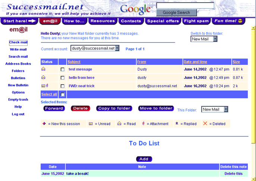Click Empty trash in sidebar
256x181 pixels.
click(18, 100)
